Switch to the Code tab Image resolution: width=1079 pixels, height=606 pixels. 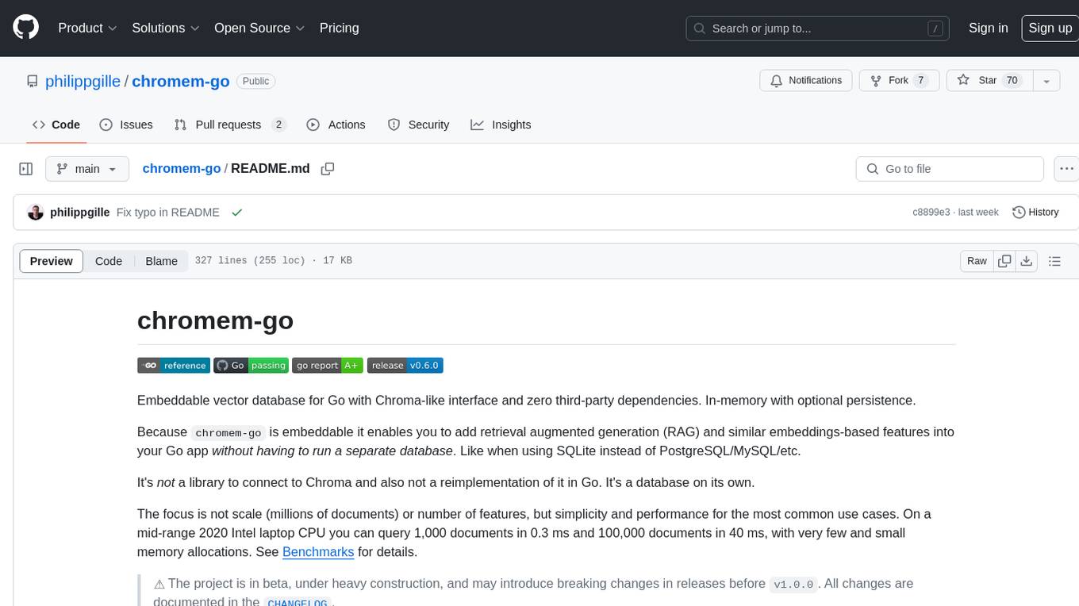pyautogui.click(x=56, y=125)
